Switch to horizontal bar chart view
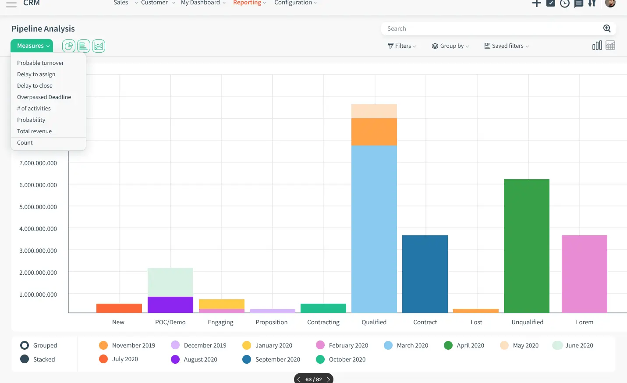Image resolution: width=627 pixels, height=383 pixels. click(x=84, y=46)
